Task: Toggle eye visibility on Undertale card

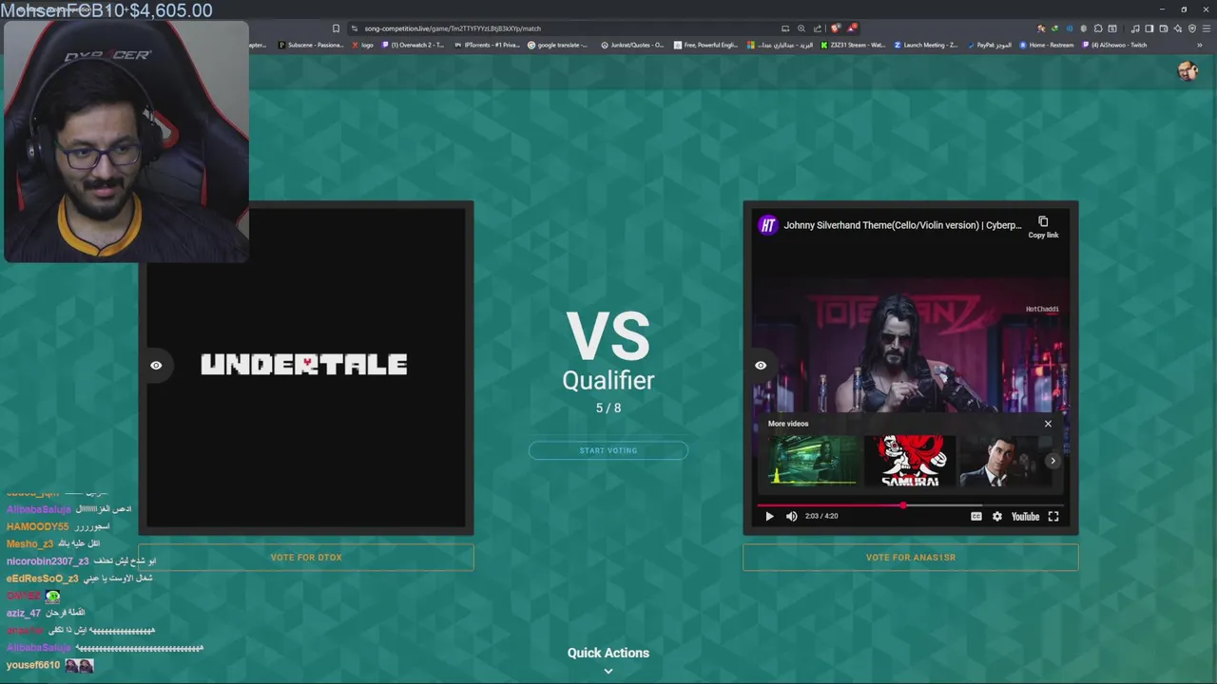Action: [156, 365]
